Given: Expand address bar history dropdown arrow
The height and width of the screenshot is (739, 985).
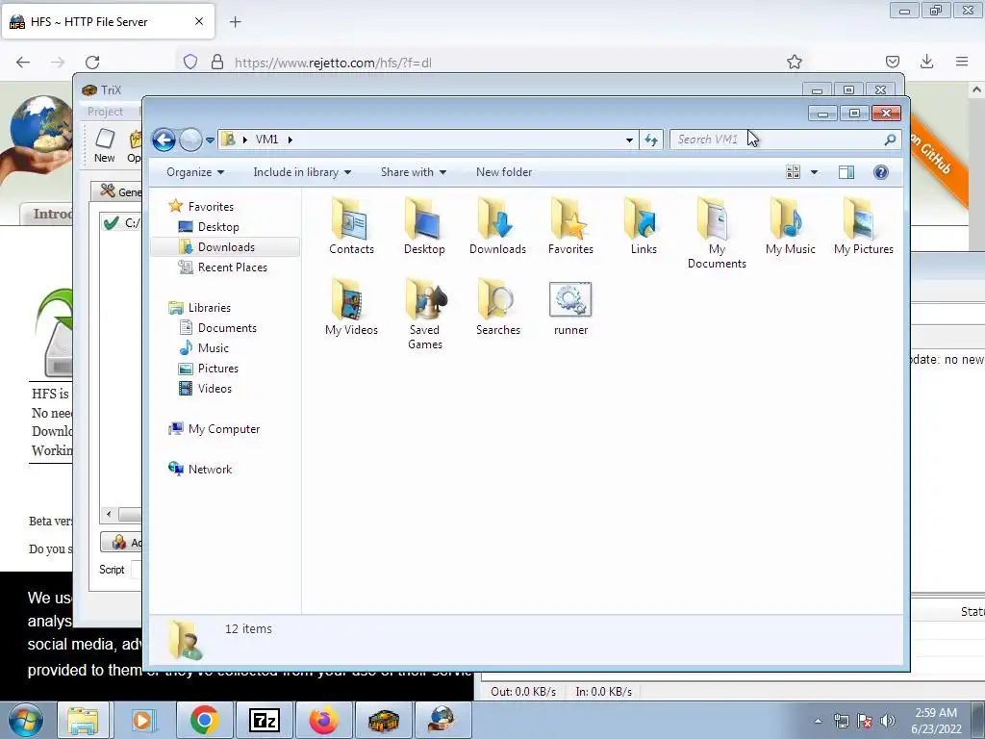Looking at the screenshot, I should (629, 140).
